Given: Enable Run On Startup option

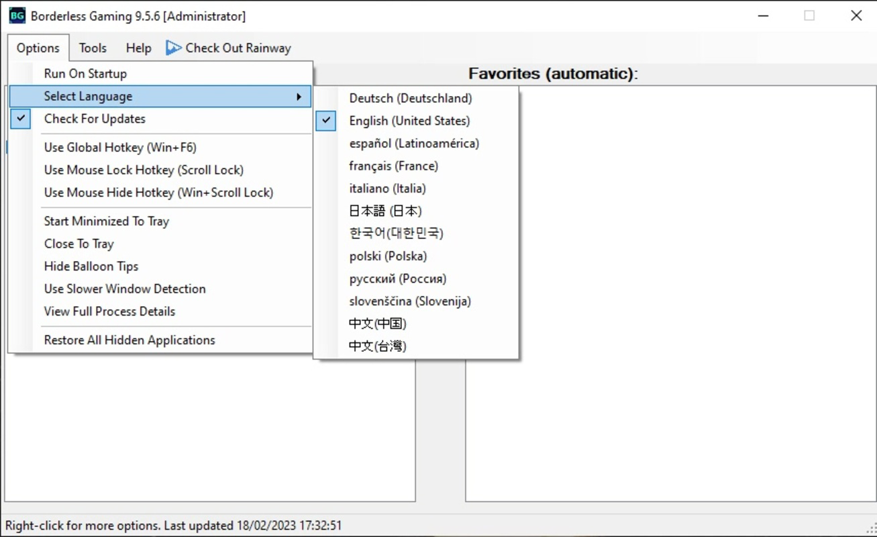Looking at the screenshot, I should (160, 74).
